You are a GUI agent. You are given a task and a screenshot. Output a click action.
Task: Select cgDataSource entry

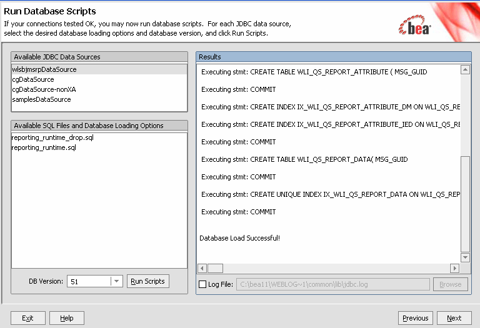click(x=99, y=79)
